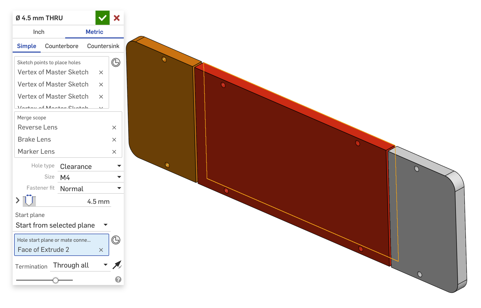Adjust the dialog preview slider handle
481x308 pixels.
(56, 280)
